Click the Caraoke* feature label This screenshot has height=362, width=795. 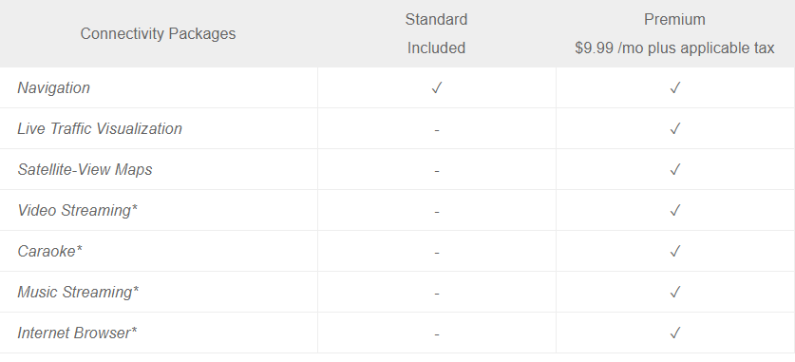click(x=49, y=252)
